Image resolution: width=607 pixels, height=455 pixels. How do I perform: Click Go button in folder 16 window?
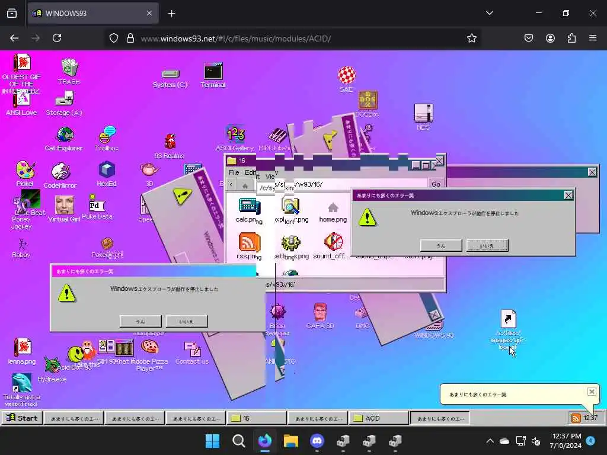[436, 184]
